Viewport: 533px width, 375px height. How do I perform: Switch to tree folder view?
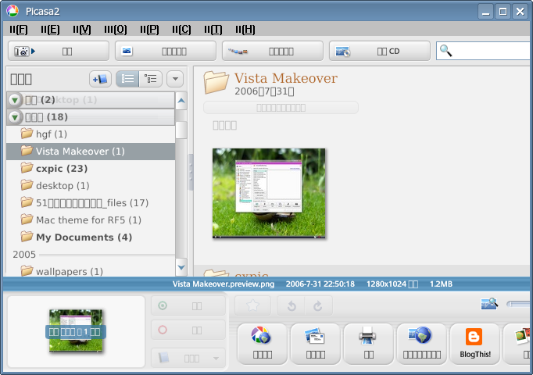click(x=151, y=79)
